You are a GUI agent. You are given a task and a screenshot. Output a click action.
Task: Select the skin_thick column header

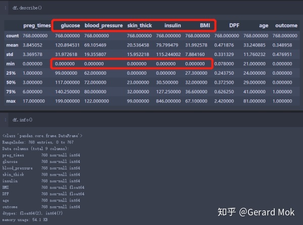point(139,25)
